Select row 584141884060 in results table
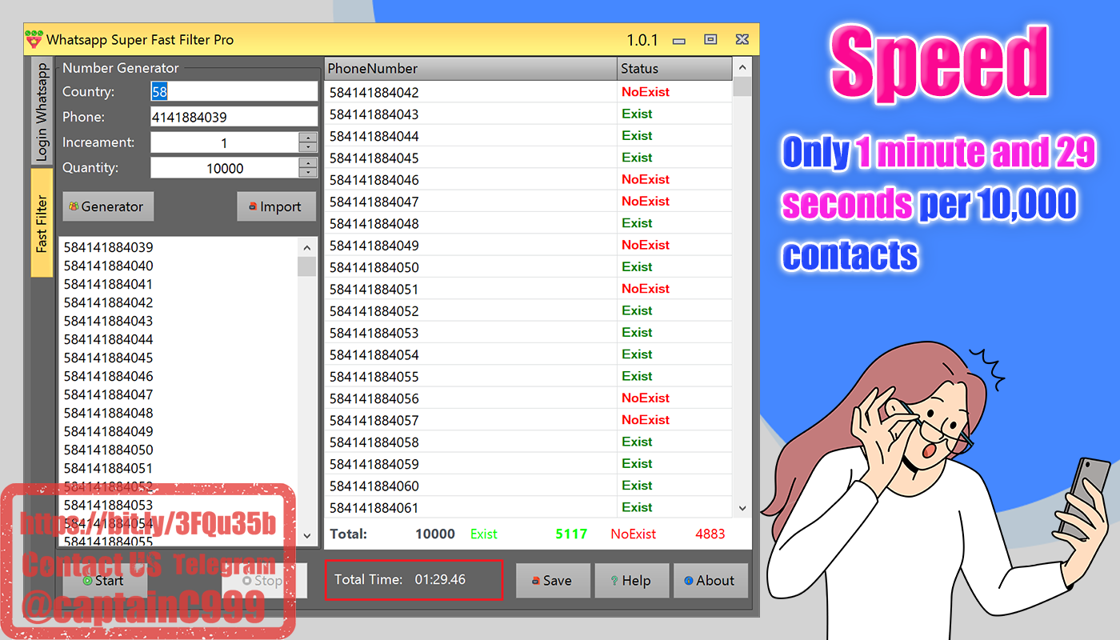 (x=528, y=486)
